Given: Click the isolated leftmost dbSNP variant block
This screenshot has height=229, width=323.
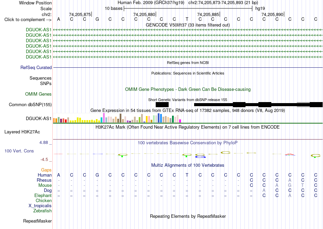Looking at the screenshot, I should point(162,105).
